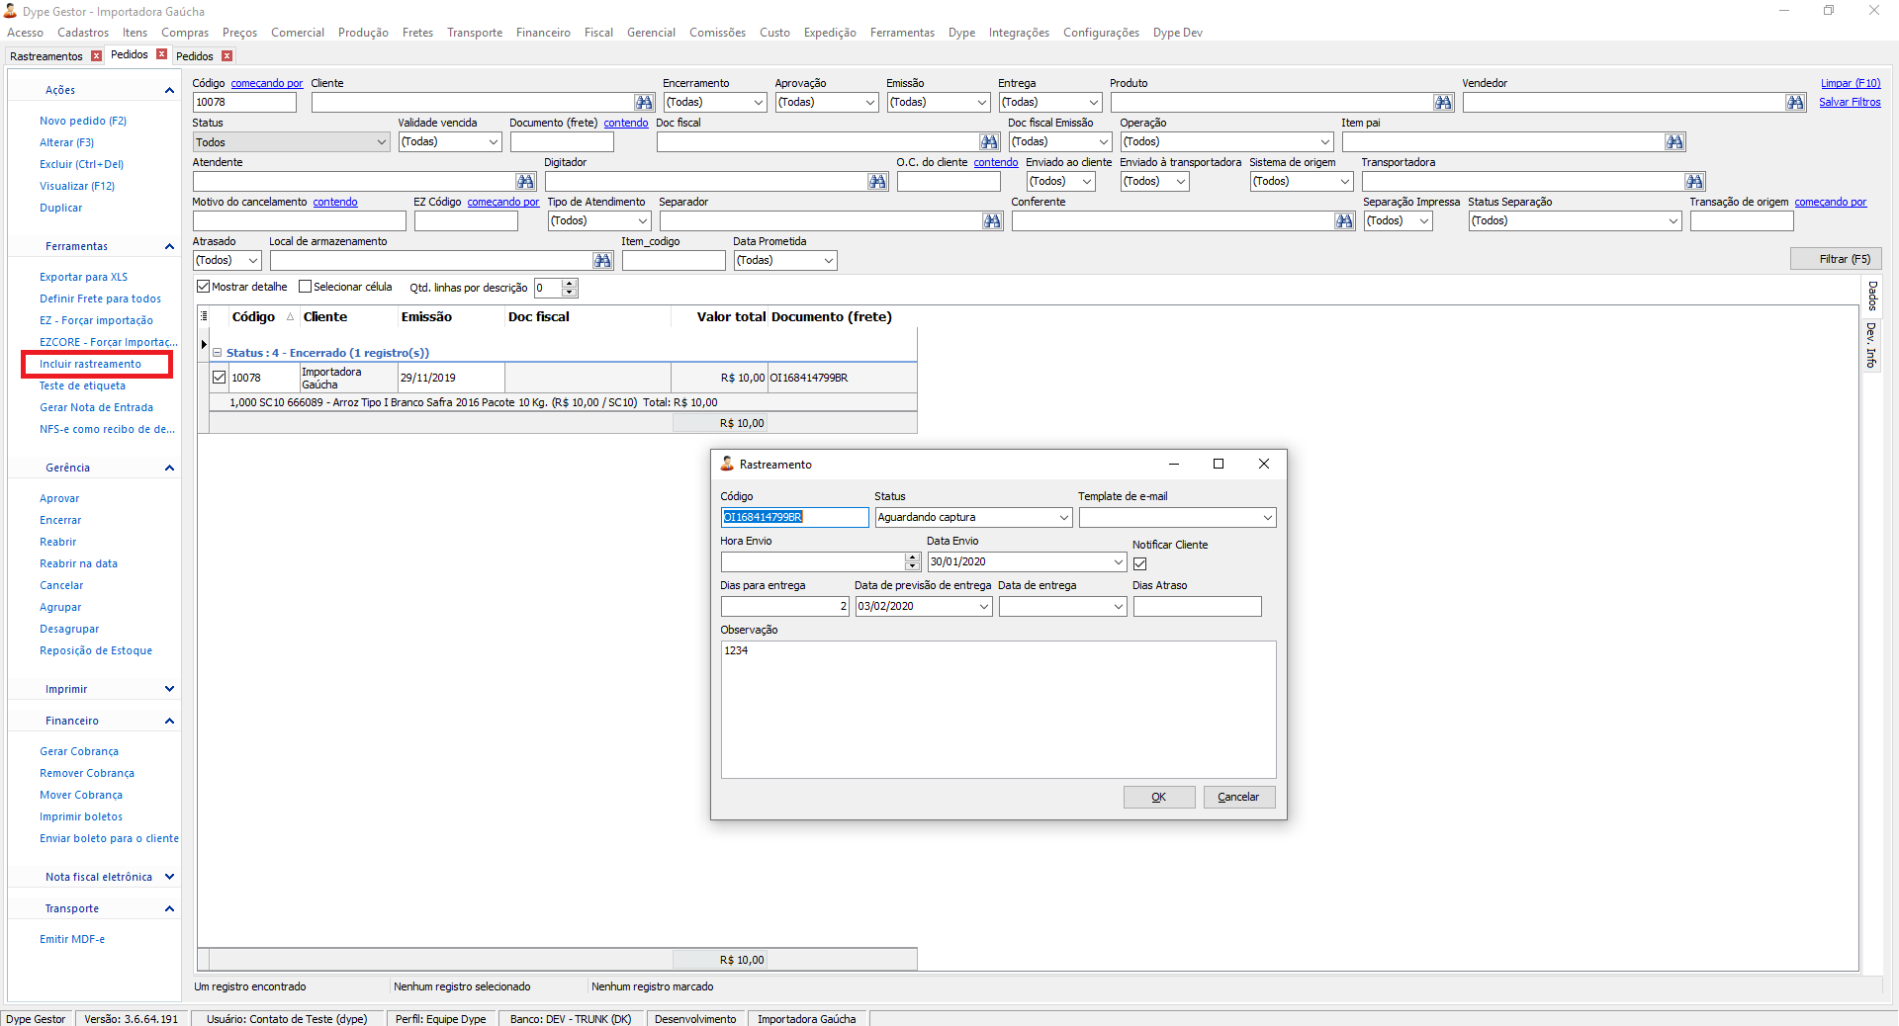
Task: Collapse the Gerência section
Action: [169, 468]
